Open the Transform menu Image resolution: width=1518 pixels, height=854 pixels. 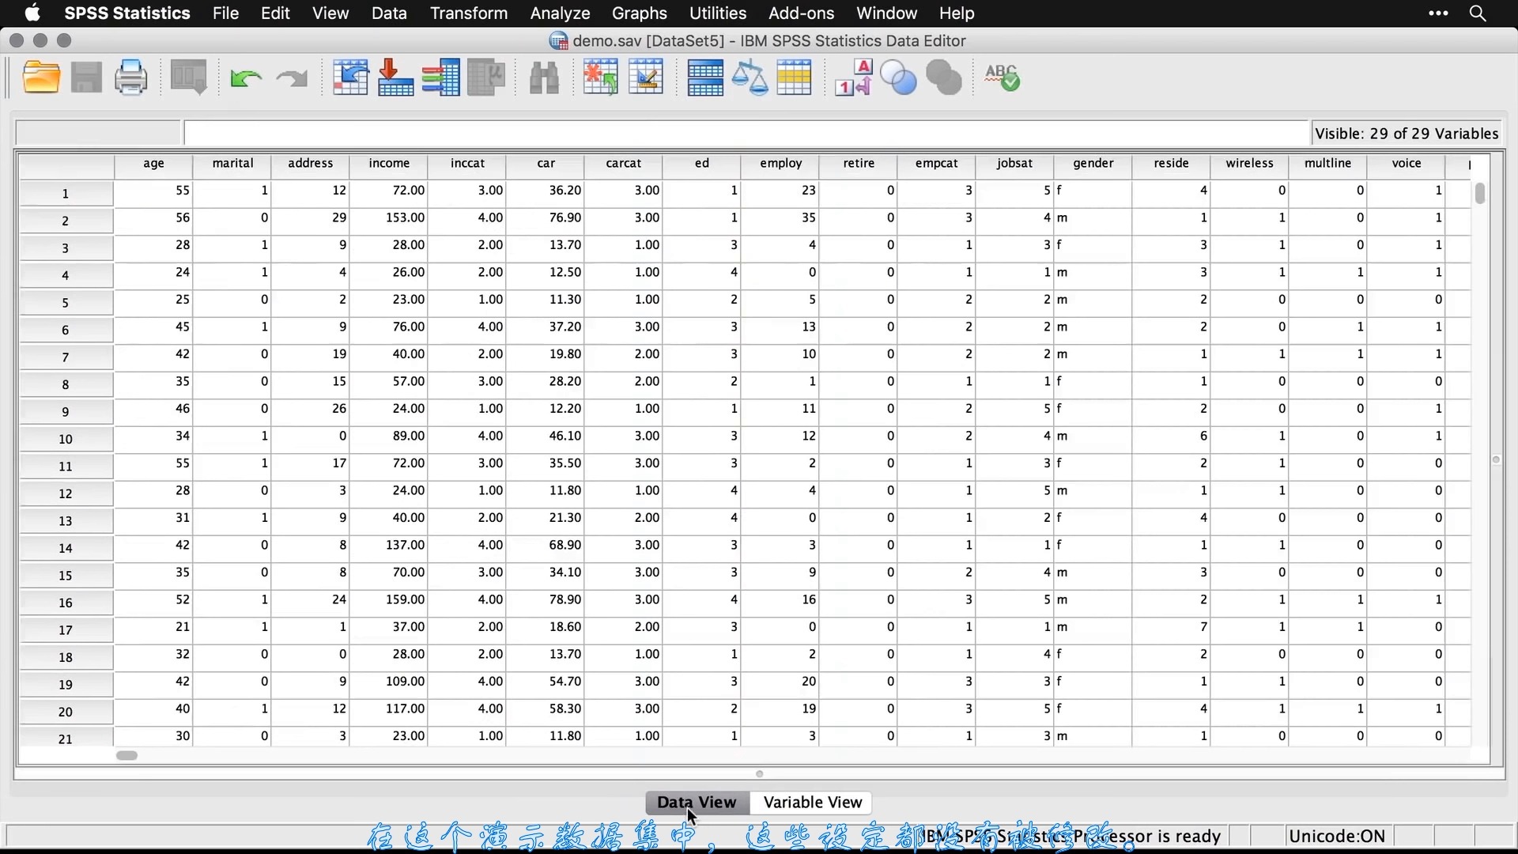[469, 13]
